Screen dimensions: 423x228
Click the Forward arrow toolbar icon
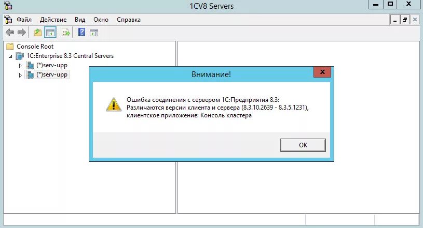(x=22, y=33)
